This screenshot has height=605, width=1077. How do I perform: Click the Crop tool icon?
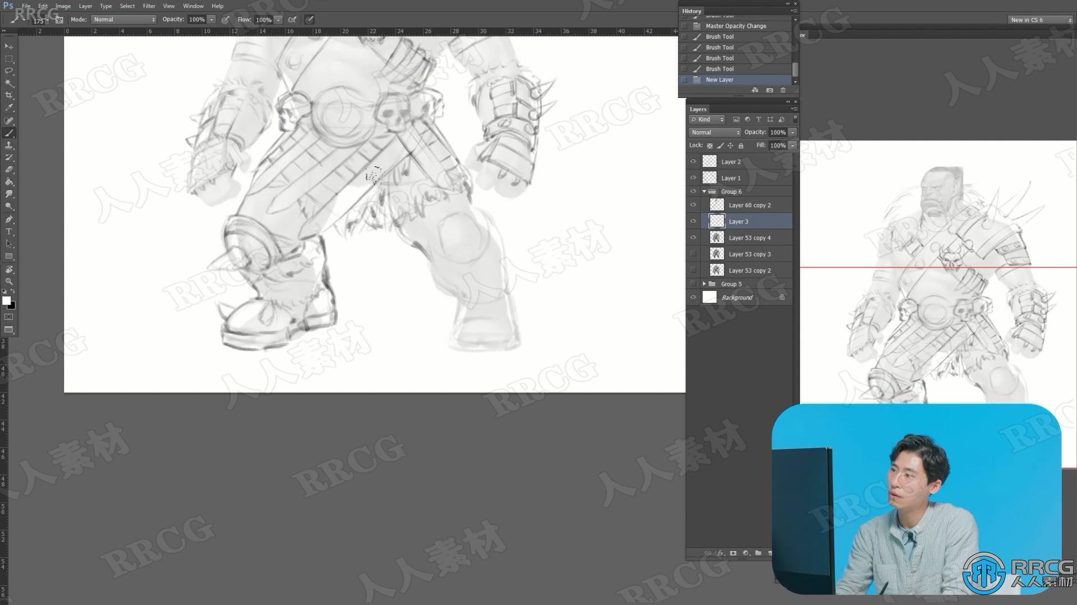(x=9, y=95)
